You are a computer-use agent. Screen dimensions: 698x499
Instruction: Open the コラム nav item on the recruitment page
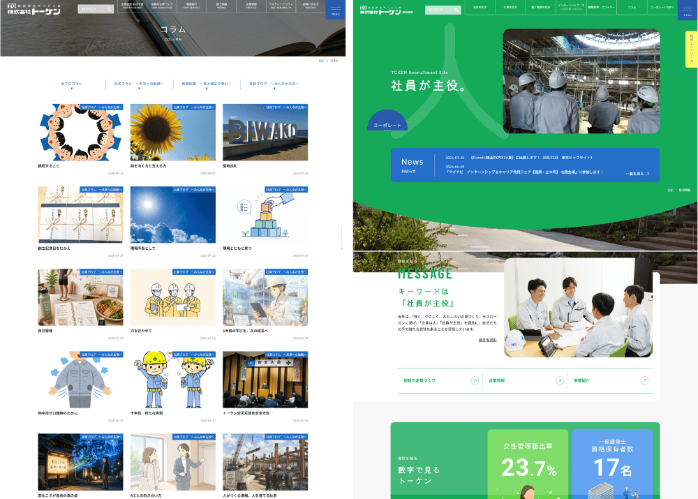(632, 8)
